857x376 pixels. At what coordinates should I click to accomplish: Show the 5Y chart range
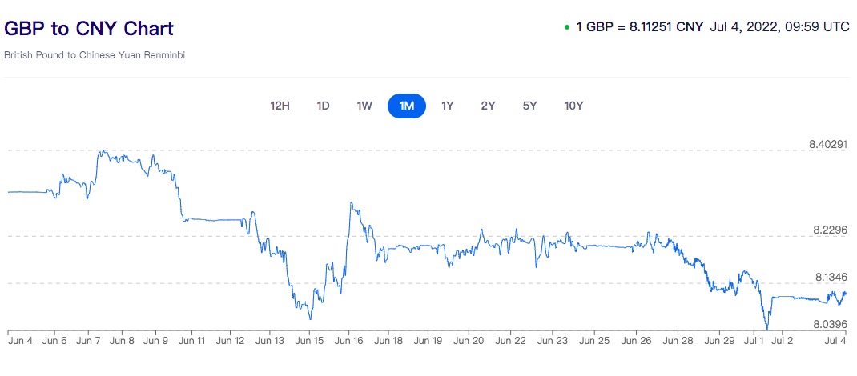point(529,106)
